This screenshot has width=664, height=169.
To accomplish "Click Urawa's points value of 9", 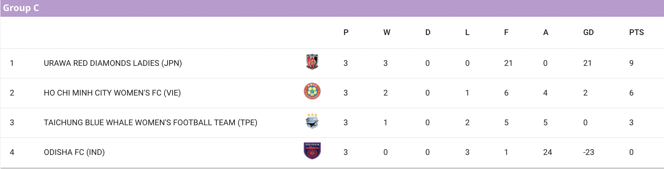I will tap(631, 63).
